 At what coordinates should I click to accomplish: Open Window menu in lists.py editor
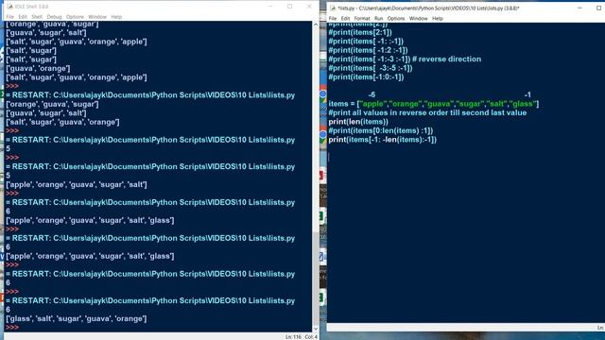click(418, 19)
